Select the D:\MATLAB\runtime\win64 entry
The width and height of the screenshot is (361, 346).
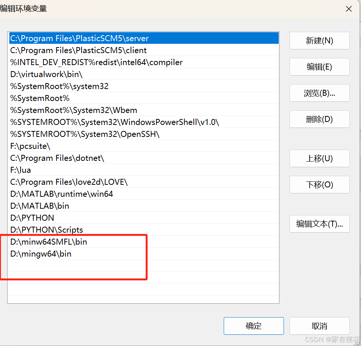pos(144,194)
